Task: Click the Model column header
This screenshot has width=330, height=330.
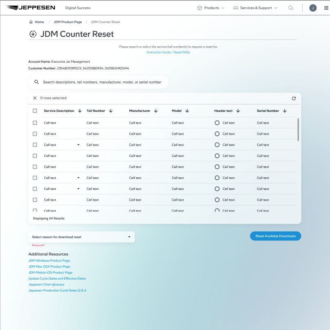Action: [x=176, y=111]
